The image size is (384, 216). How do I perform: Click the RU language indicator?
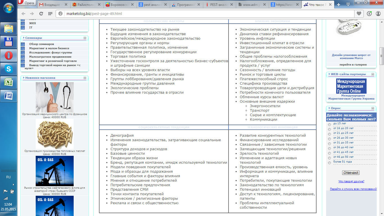8,177
